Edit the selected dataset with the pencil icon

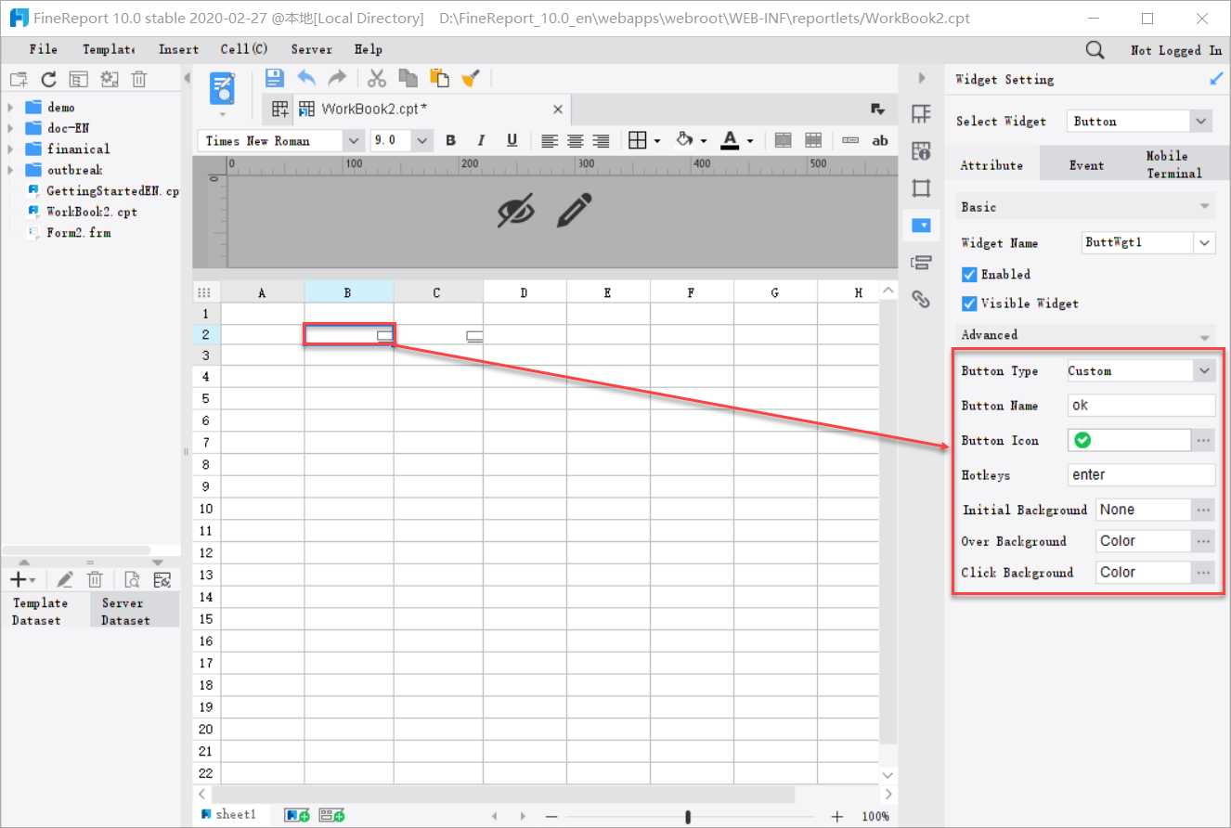64,578
